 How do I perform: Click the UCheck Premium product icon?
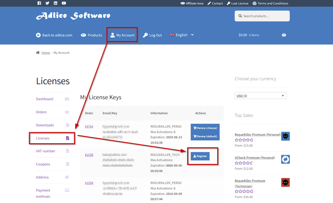285,159
